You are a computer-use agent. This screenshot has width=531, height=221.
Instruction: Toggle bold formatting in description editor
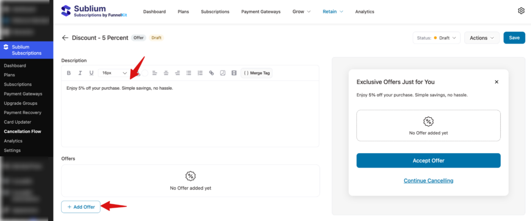[x=68, y=73]
